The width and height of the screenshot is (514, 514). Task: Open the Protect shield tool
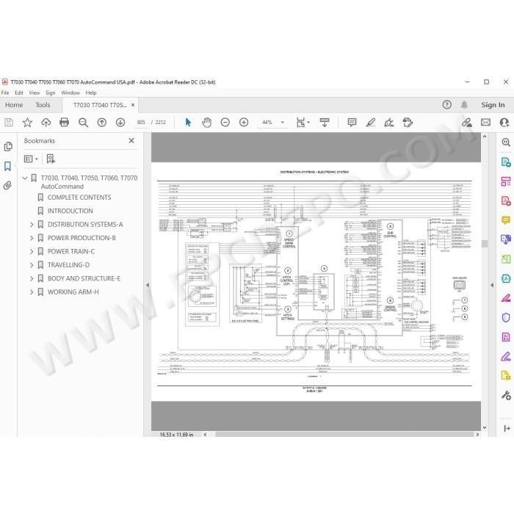(506, 317)
